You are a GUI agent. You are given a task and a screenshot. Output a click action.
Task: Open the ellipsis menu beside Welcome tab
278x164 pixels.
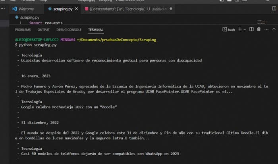(3, 8)
